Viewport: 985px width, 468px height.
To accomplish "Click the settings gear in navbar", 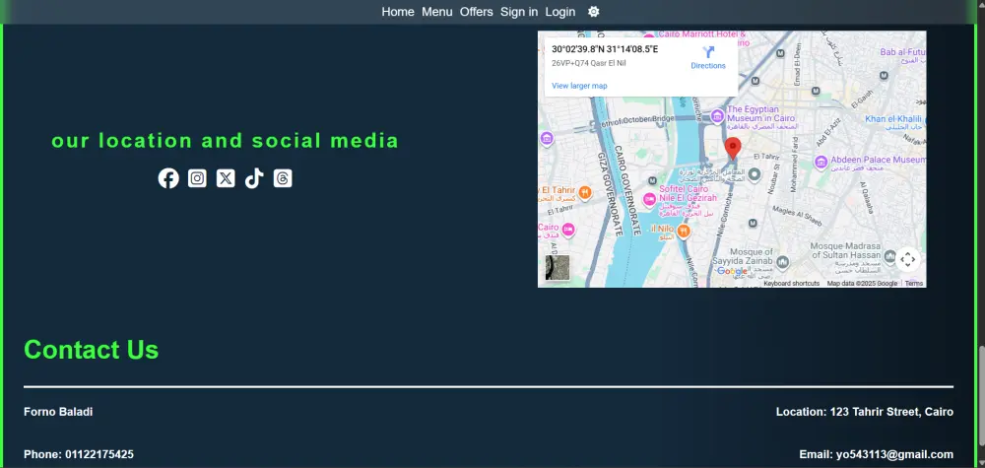I will pos(593,11).
